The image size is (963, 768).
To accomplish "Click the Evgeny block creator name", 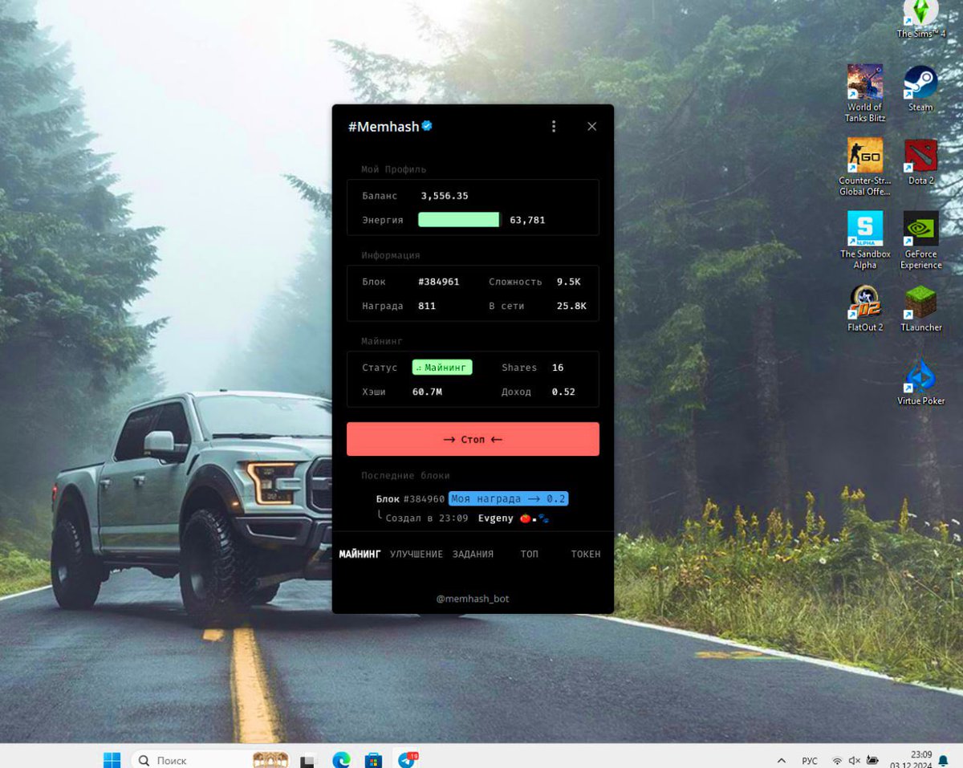I will [x=496, y=518].
